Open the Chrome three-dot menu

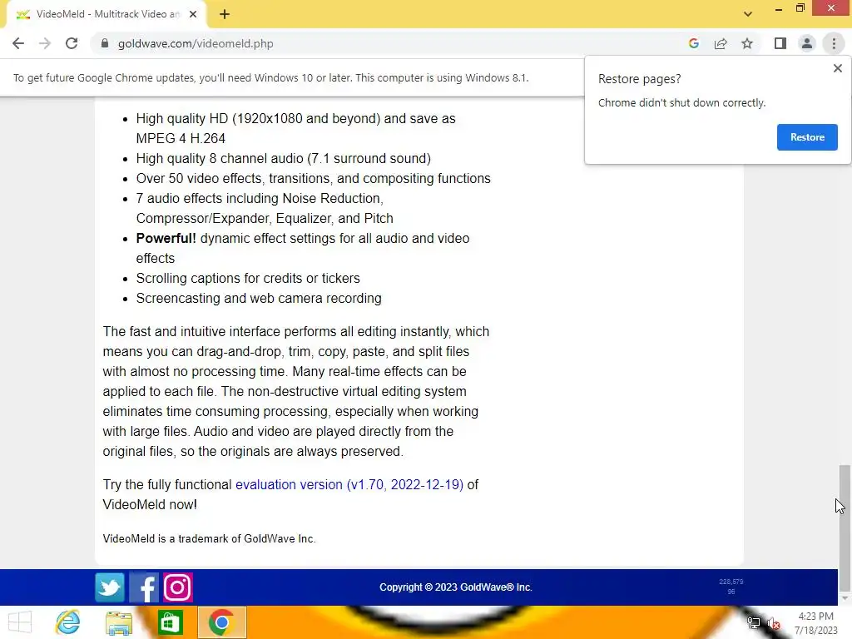pyautogui.click(x=834, y=43)
